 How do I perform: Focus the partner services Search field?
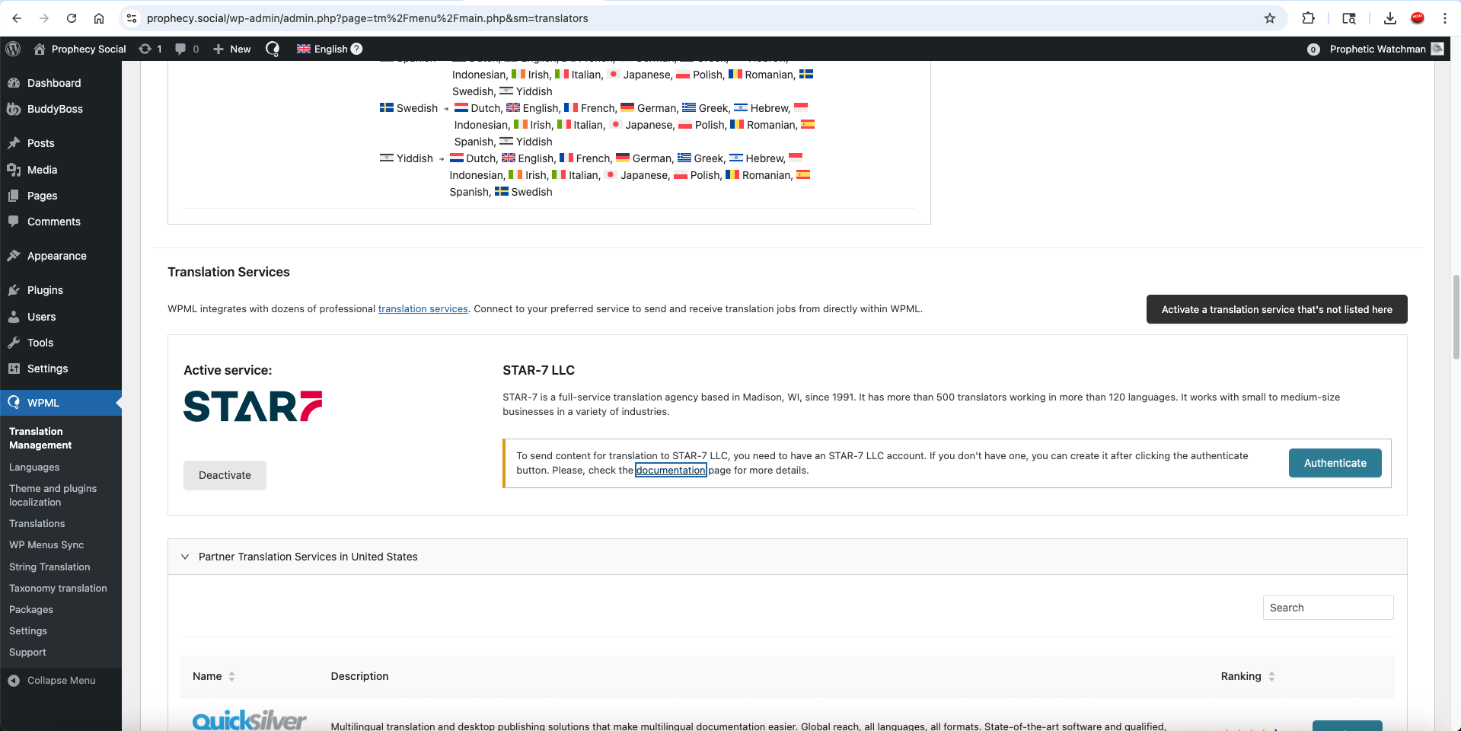pos(1328,608)
